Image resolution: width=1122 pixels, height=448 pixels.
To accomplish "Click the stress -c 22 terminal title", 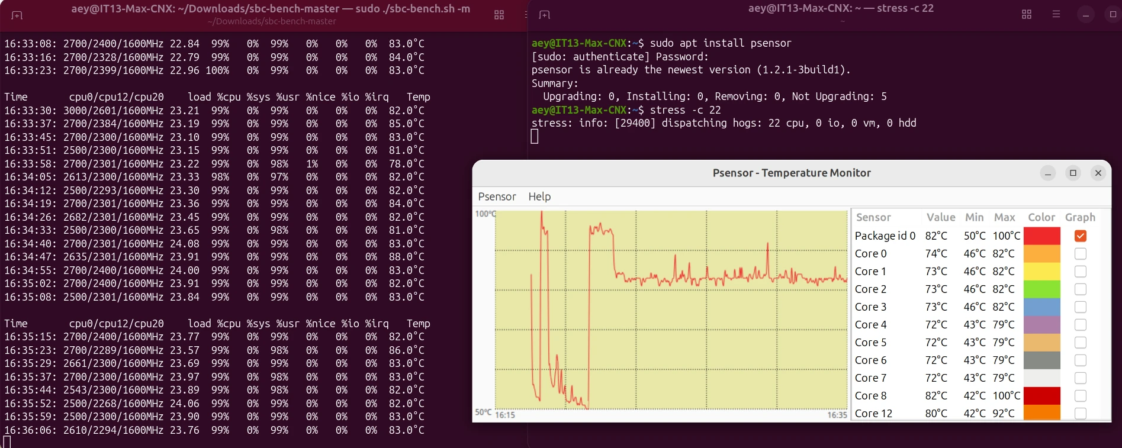I will (841, 8).
